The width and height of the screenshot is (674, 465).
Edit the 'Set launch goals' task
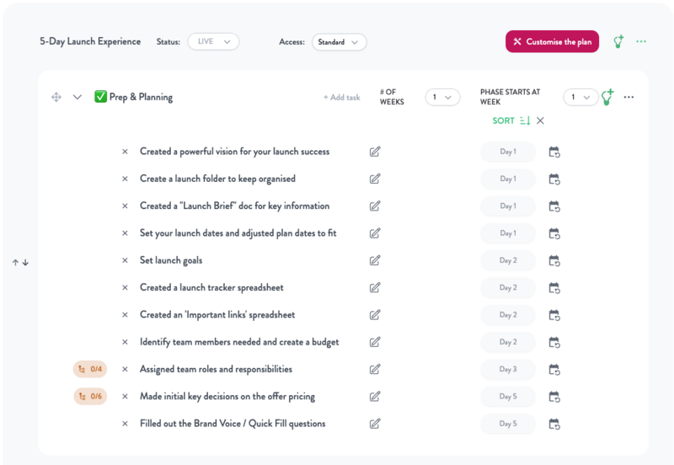click(375, 260)
